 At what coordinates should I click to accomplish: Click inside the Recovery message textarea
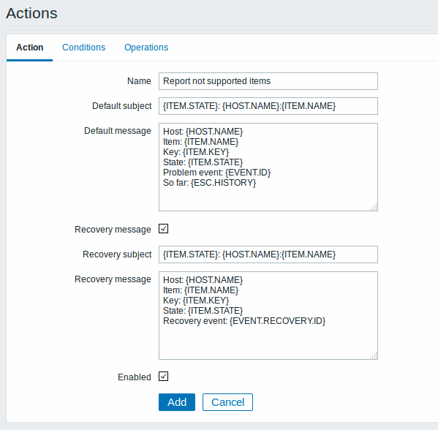coord(268,315)
